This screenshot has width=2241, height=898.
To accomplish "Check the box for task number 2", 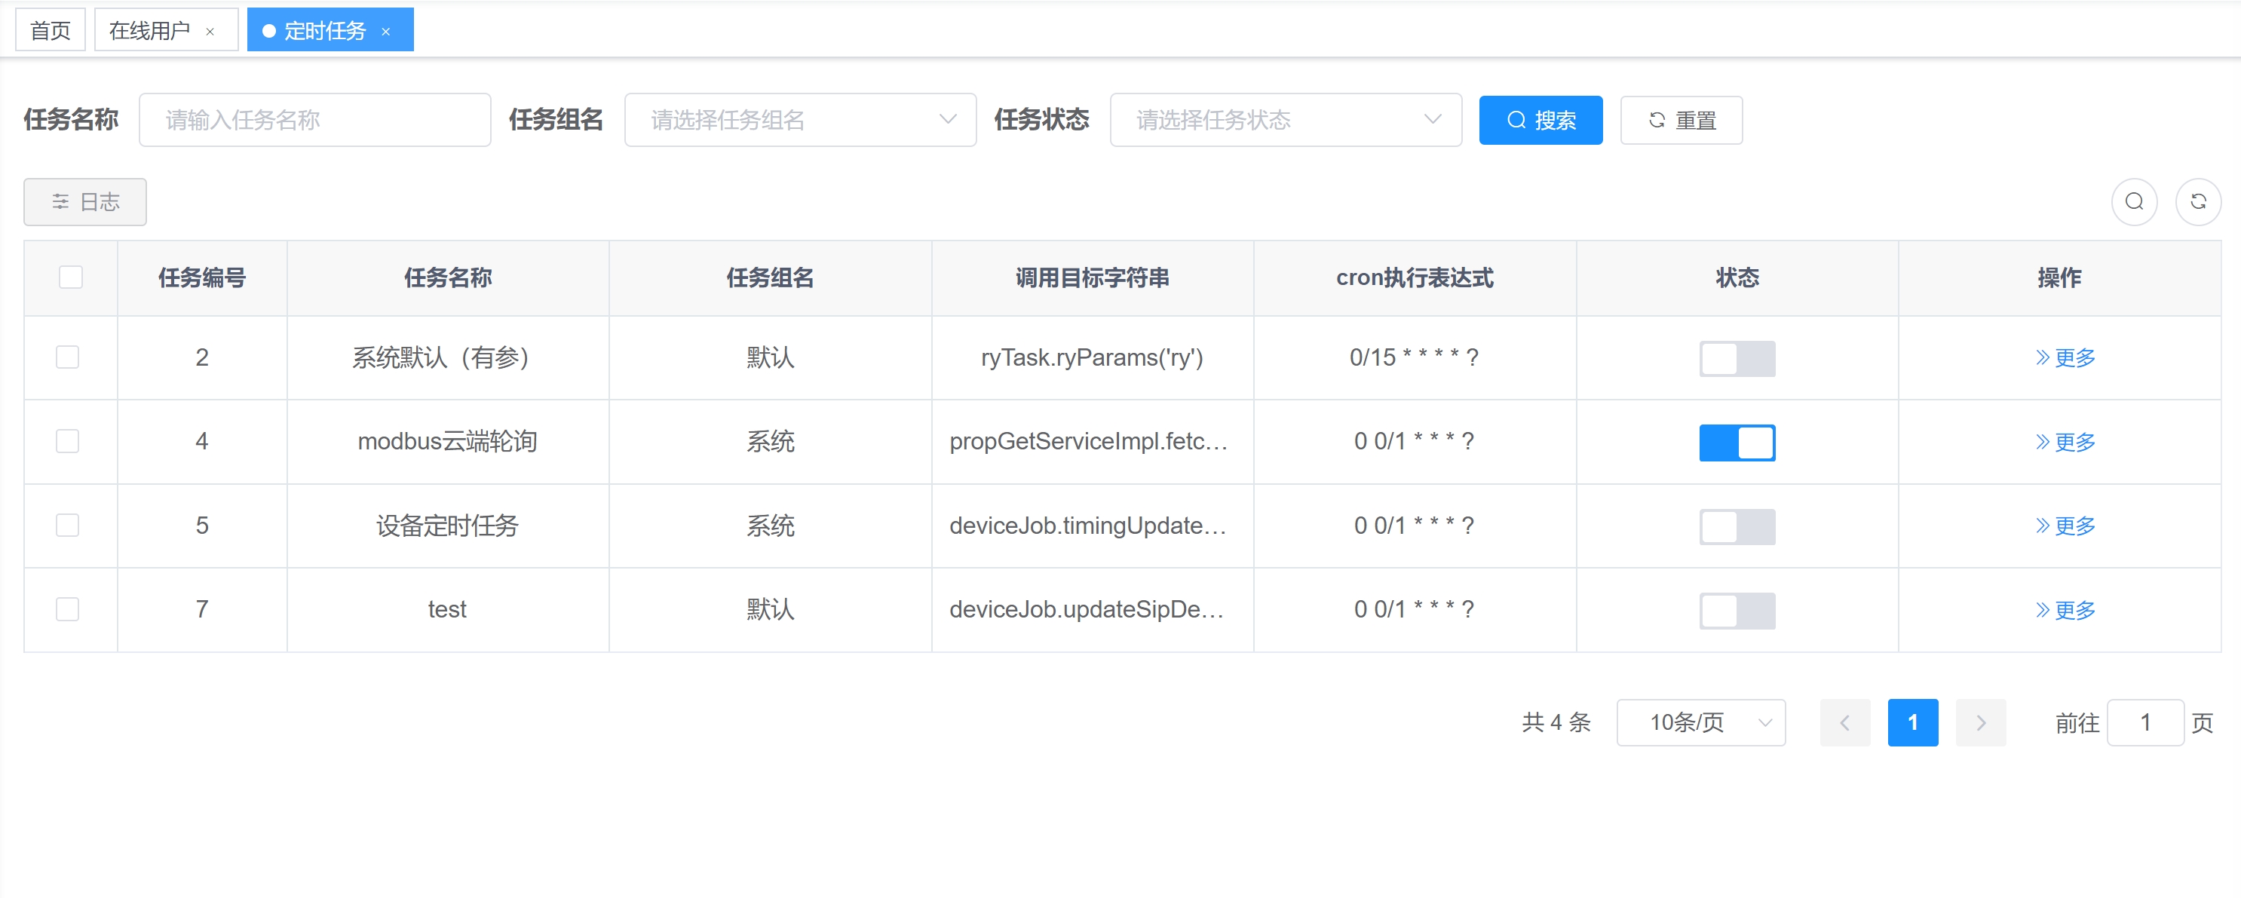I will 68,357.
